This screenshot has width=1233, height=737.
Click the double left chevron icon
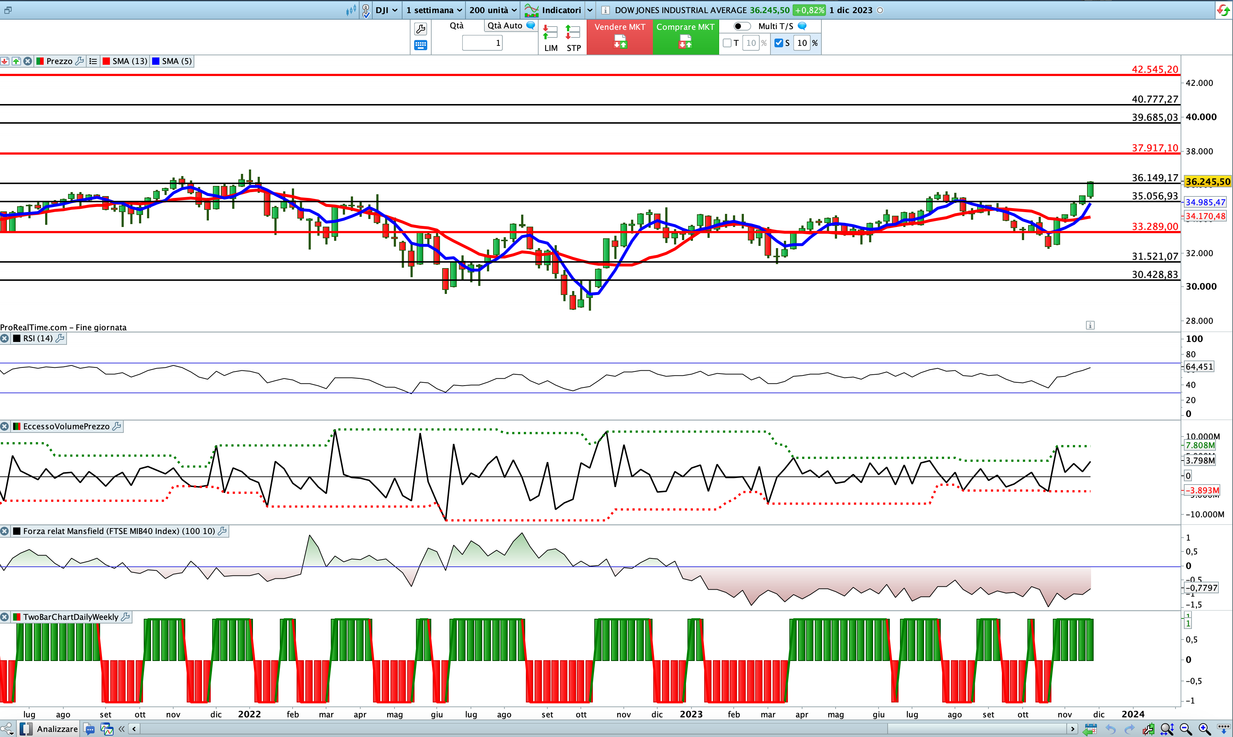[x=121, y=729]
